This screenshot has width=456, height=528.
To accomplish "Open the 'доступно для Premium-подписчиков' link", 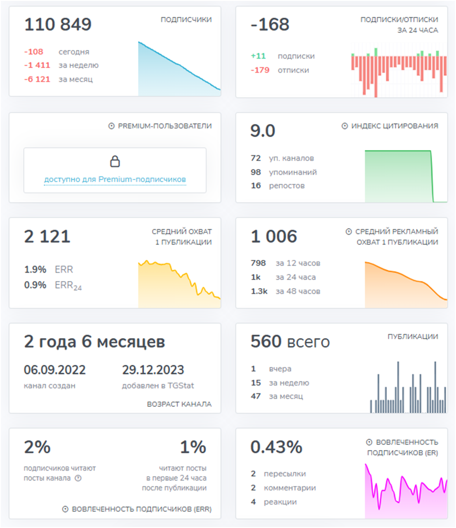I will coord(115,179).
